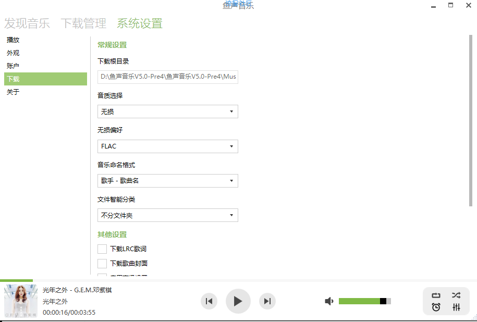Enable 下载LRC歌词 checkbox
The image size is (477, 322).
[x=102, y=249]
